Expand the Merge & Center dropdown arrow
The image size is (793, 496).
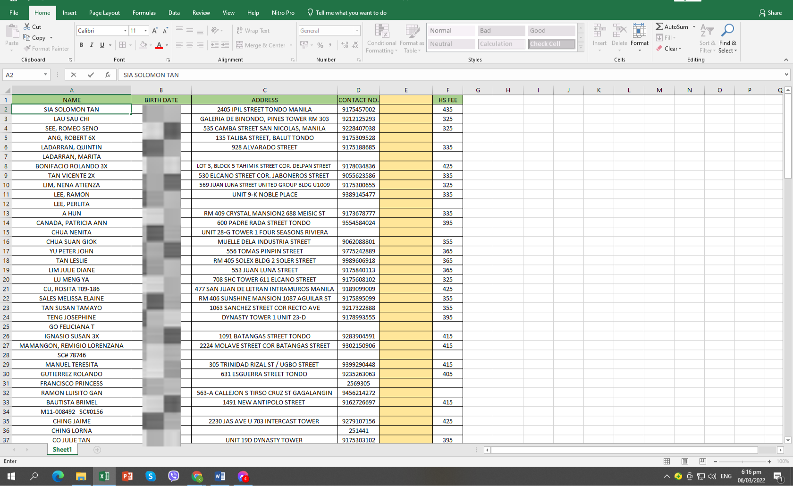click(291, 45)
